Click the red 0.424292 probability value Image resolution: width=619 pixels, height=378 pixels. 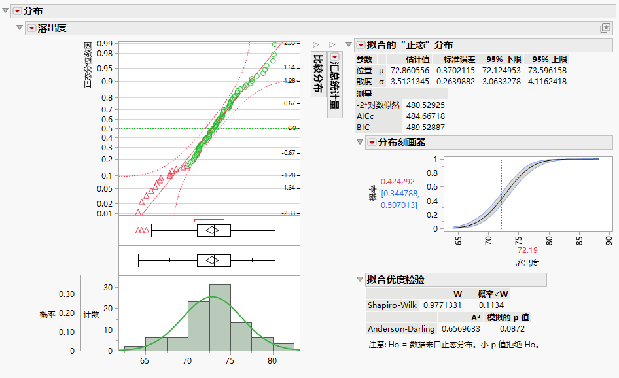coord(398,182)
